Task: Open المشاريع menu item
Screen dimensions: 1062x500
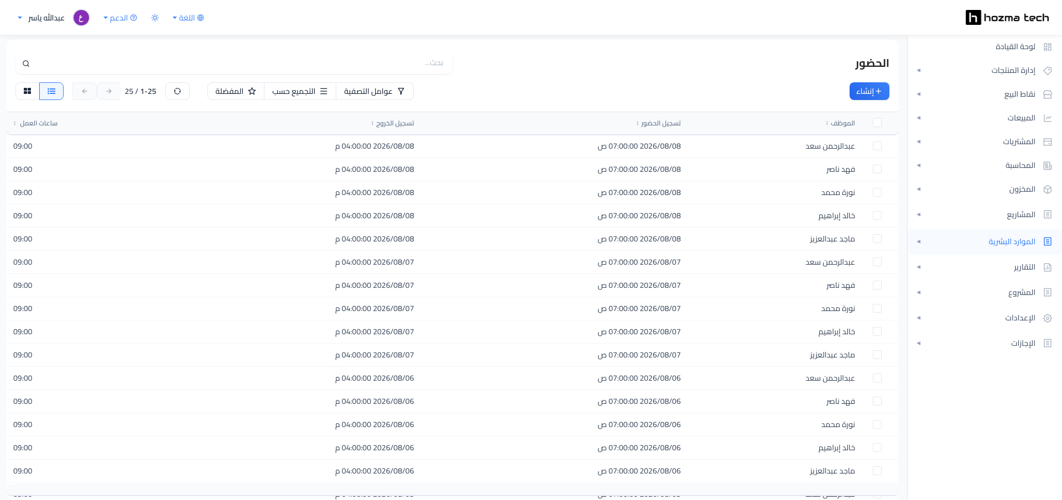Action: [x=1021, y=214]
